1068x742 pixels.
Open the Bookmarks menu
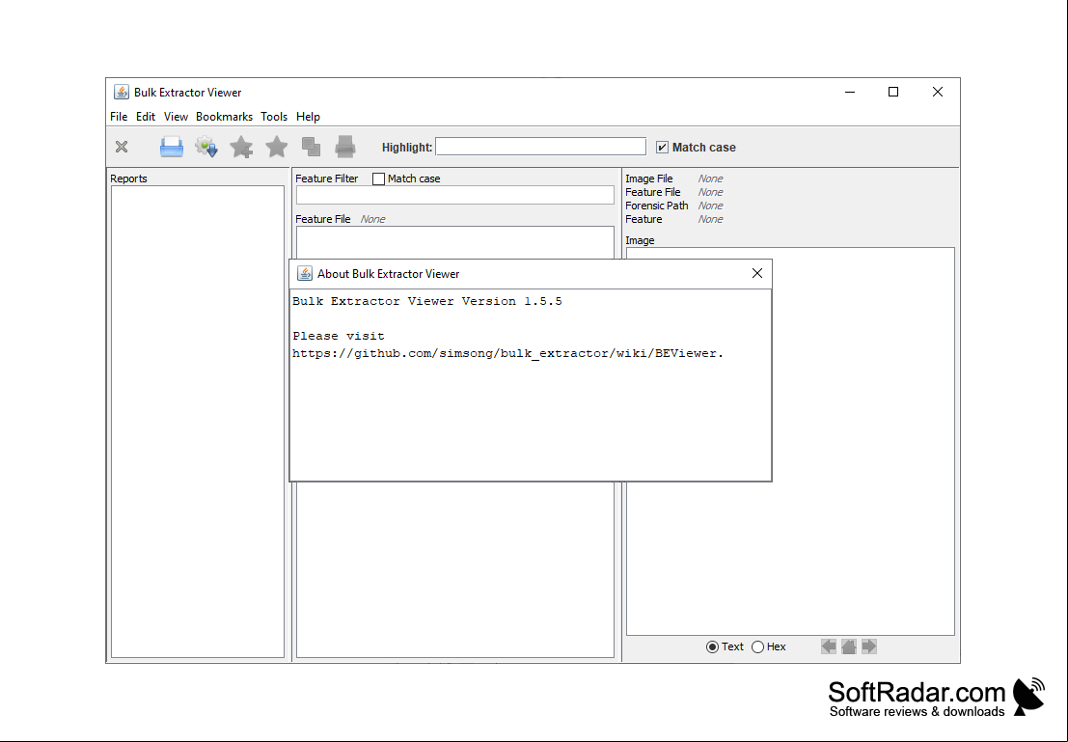pyautogui.click(x=224, y=117)
